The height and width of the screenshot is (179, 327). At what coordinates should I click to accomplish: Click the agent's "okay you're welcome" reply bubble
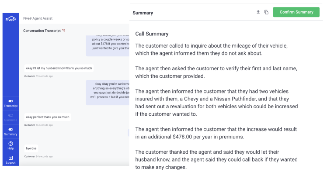(107, 93)
